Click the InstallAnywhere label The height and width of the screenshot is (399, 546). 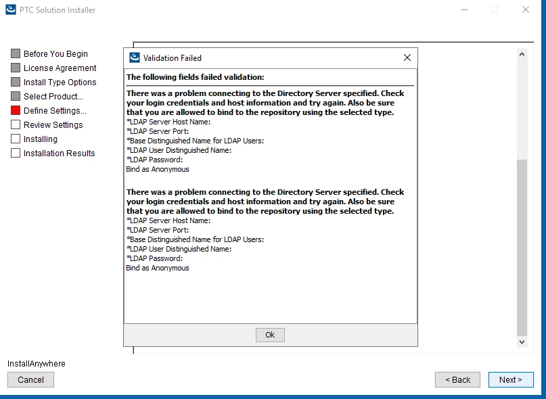click(x=37, y=363)
